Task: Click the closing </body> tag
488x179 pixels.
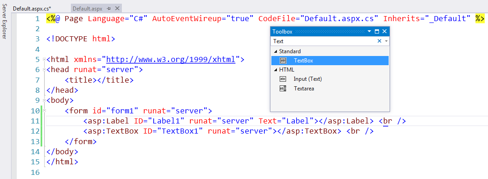Action: coord(62,151)
